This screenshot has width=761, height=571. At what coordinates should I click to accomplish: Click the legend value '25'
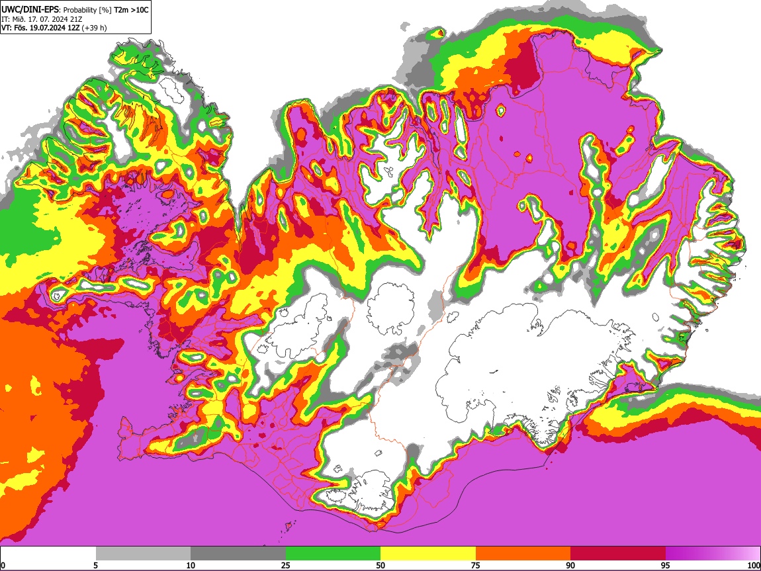tap(285, 565)
